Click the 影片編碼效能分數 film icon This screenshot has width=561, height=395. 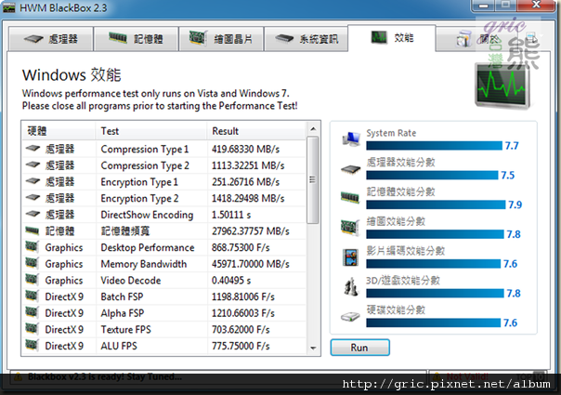350,257
